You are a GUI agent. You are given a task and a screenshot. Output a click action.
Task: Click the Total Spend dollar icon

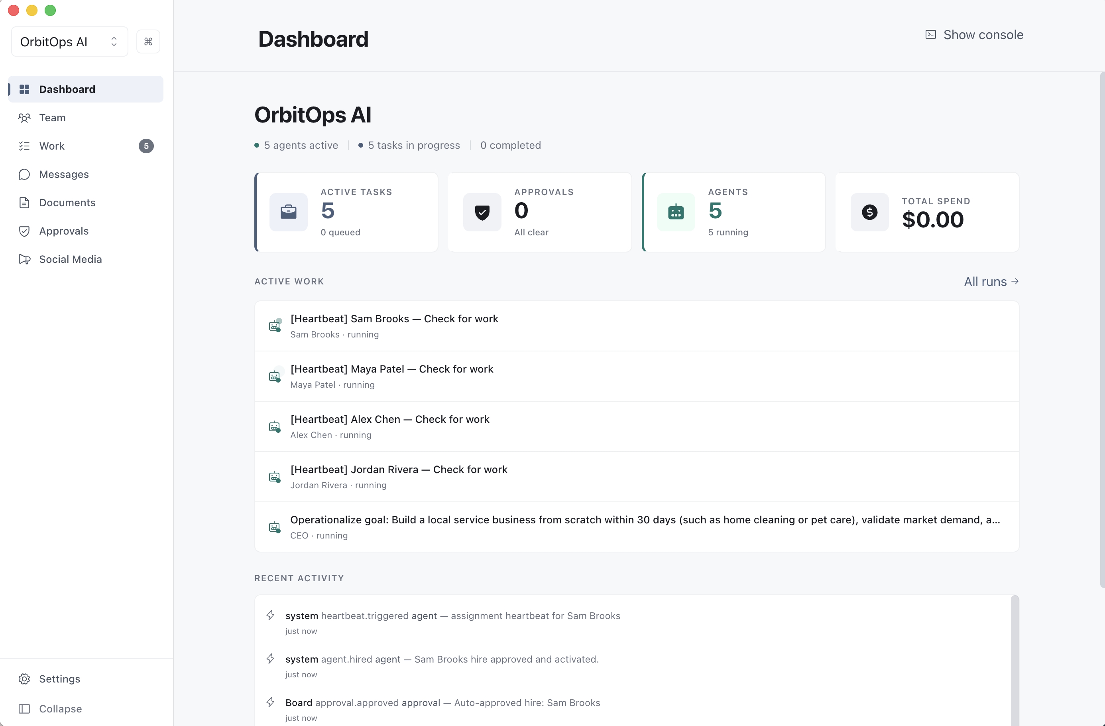(x=869, y=212)
